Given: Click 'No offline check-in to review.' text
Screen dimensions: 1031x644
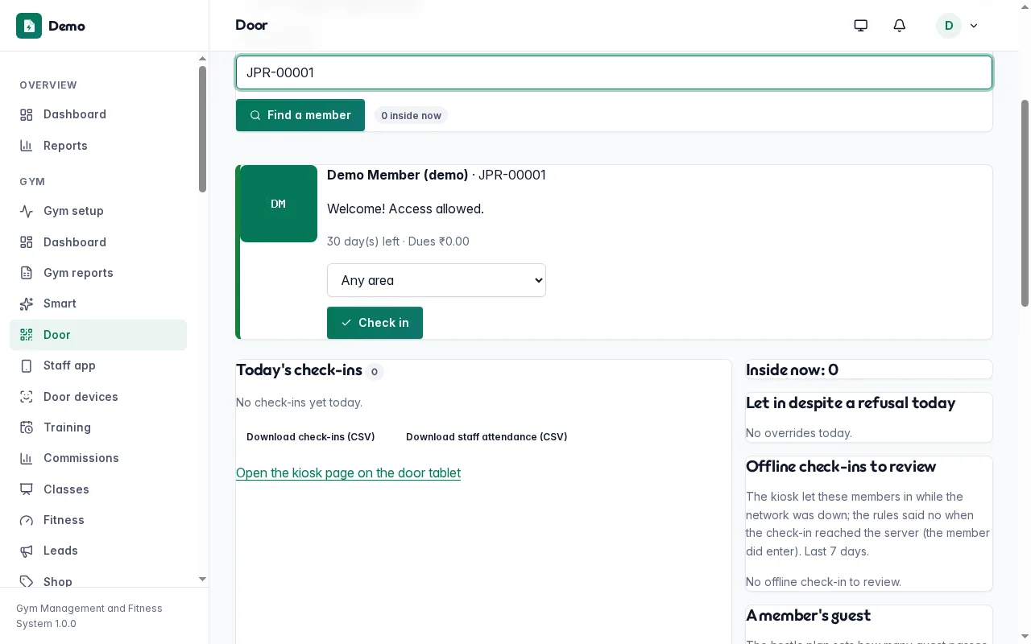Looking at the screenshot, I should tap(823, 581).
